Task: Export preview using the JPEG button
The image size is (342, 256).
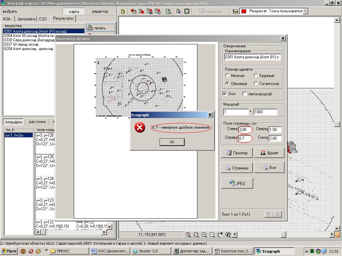Action: [x=237, y=183]
